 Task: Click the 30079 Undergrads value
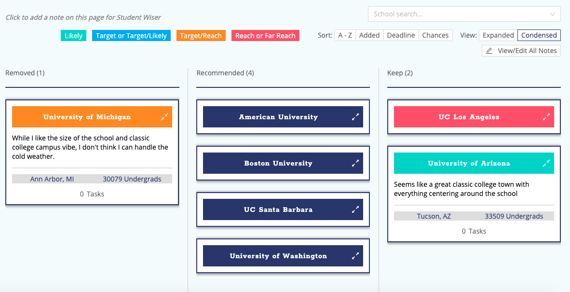tap(132, 179)
